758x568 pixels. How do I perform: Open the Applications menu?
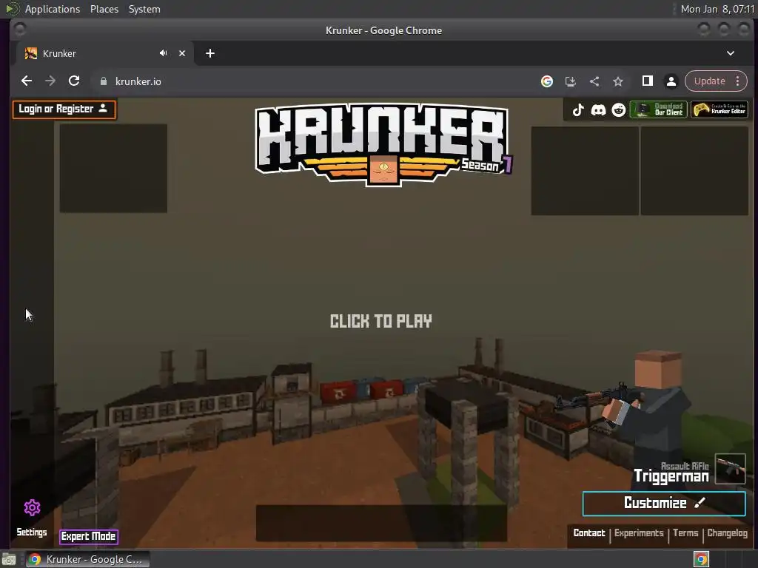53,9
